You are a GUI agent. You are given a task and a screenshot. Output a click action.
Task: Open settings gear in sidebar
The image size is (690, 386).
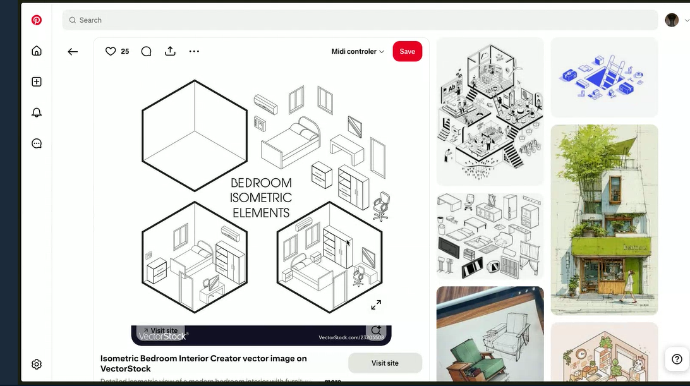tap(37, 365)
